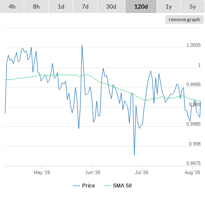Open the 7d chart view
This screenshot has height=197, width=205.
[x=85, y=6]
